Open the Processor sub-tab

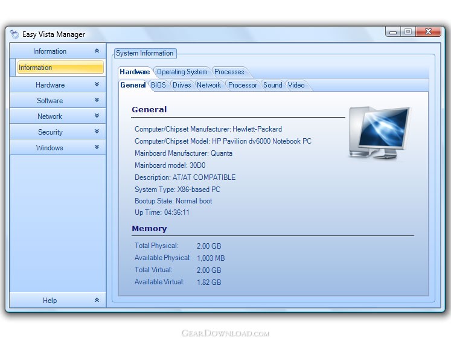(x=243, y=85)
